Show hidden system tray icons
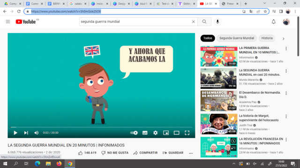 point(234,164)
